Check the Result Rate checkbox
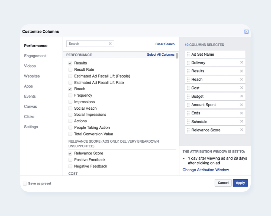The image size is (271, 216). (70, 70)
